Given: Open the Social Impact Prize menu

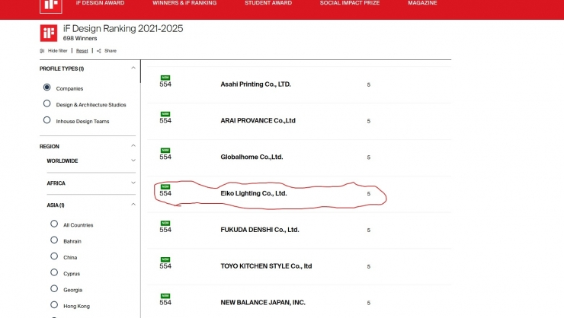Looking at the screenshot, I should point(350,3).
